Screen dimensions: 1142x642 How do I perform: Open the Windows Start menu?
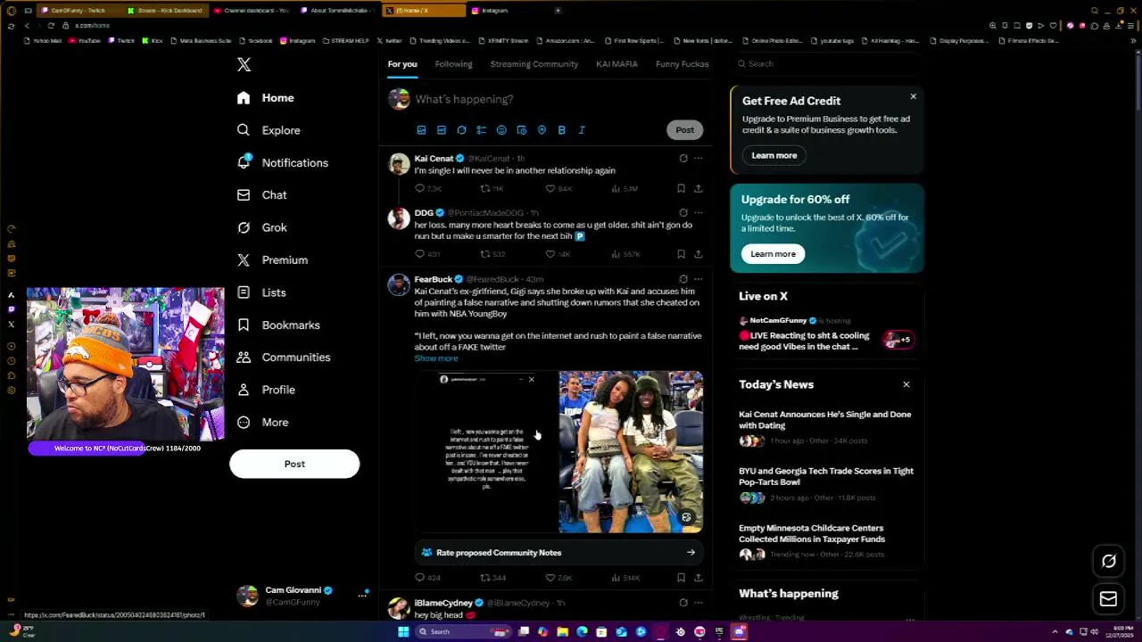pyautogui.click(x=402, y=632)
